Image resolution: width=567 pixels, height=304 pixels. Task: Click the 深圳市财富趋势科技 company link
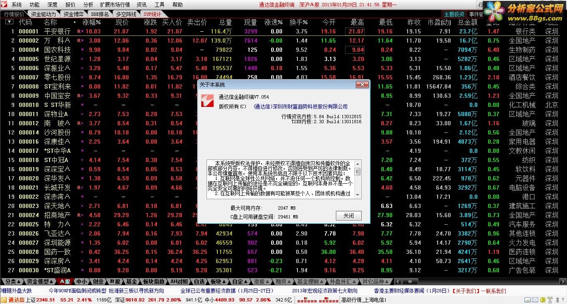(300, 106)
